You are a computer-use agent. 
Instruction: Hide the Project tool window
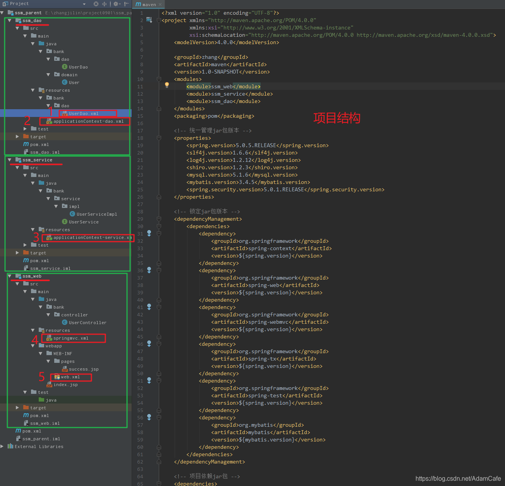tap(127, 4)
